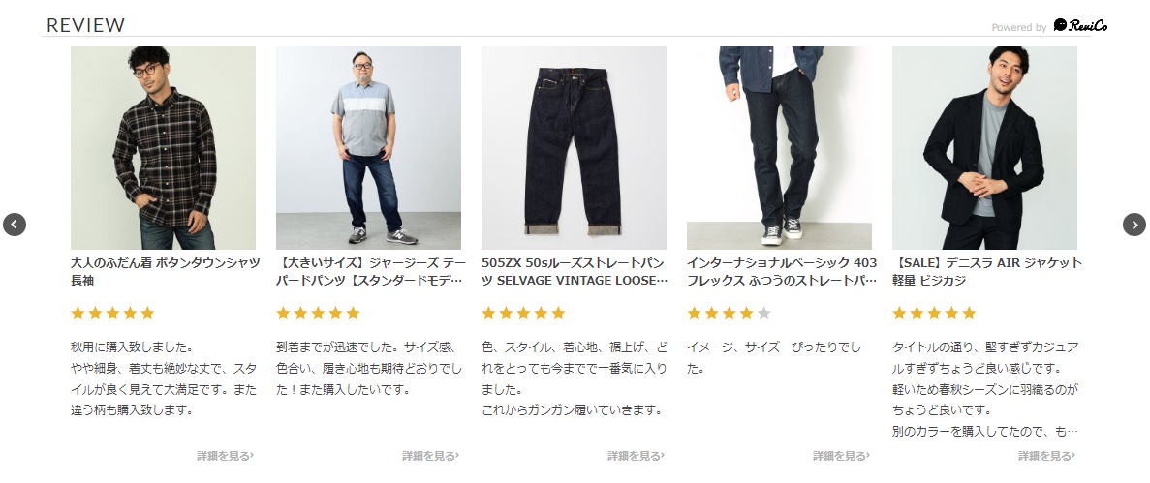Open the Denisura AIR jacket image
1150x483 pixels.
coord(985,148)
